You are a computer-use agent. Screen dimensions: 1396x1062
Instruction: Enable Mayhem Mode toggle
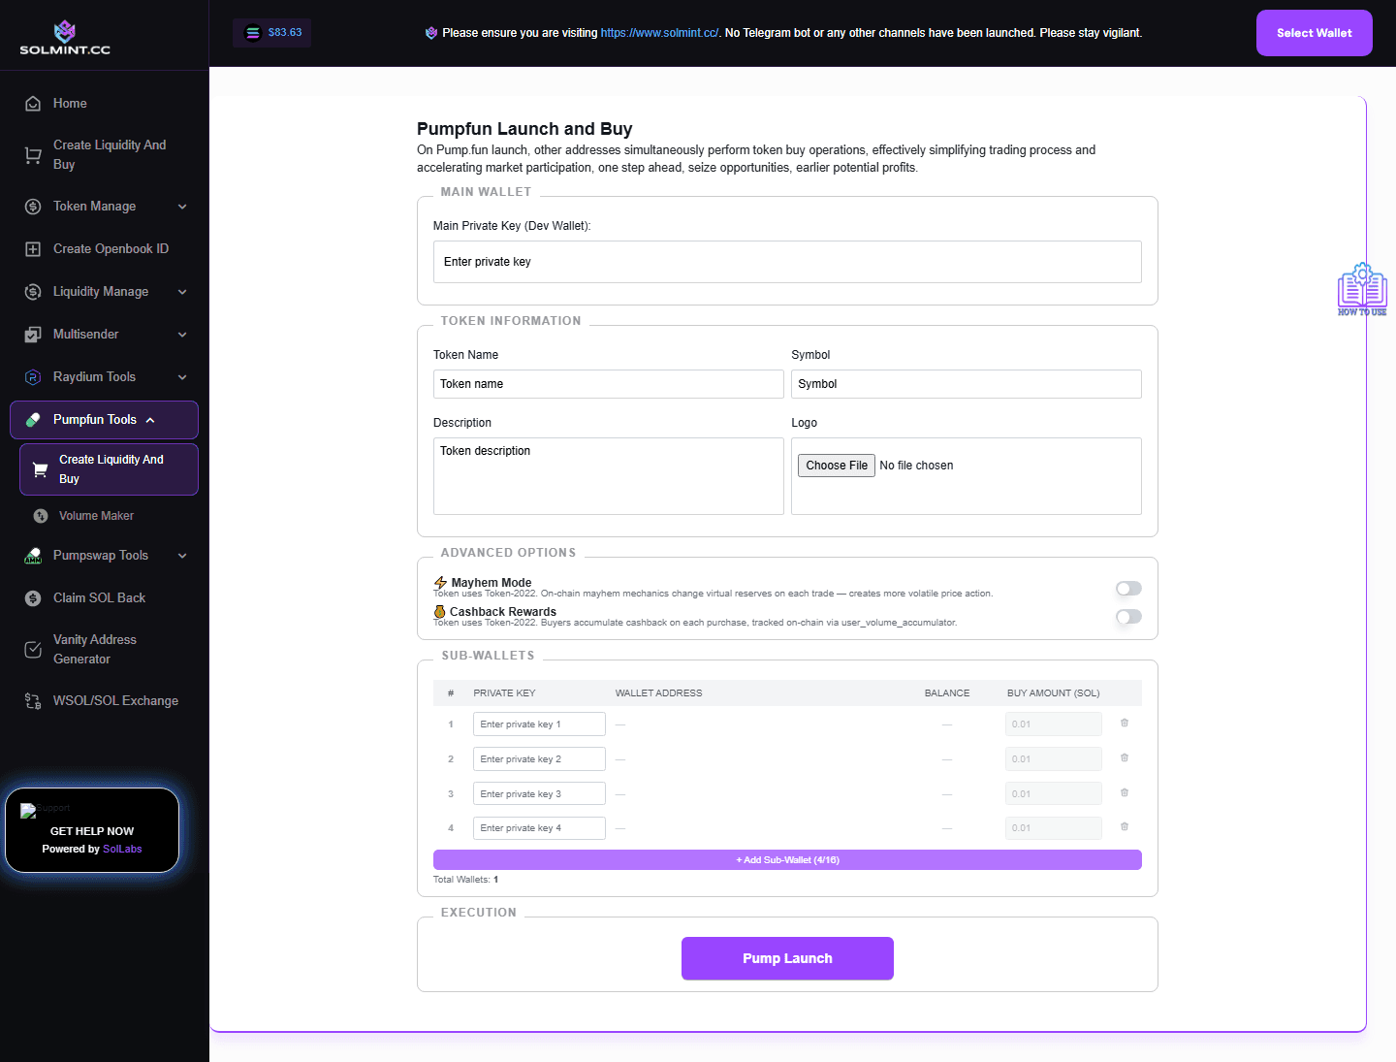tap(1127, 588)
